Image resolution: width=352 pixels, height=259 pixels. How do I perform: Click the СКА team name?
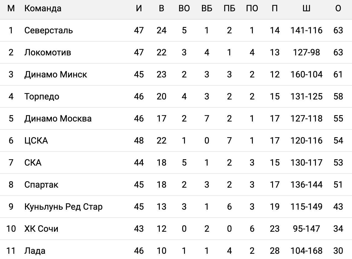[x=33, y=163]
